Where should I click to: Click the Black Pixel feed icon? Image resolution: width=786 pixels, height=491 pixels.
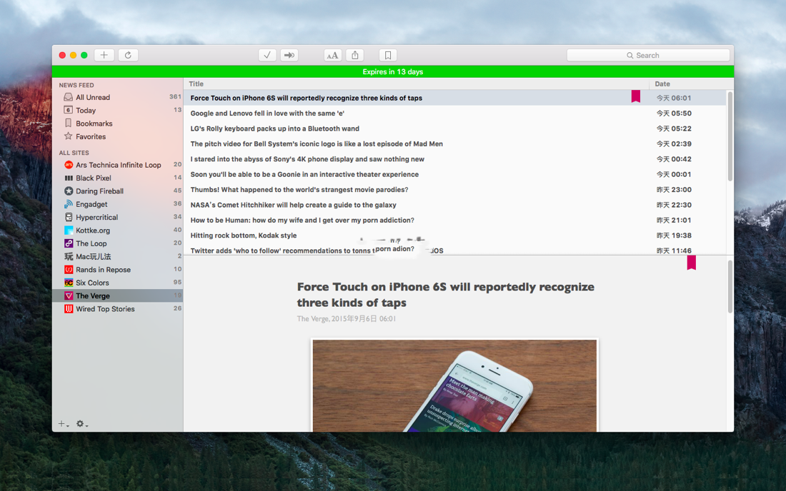point(69,178)
